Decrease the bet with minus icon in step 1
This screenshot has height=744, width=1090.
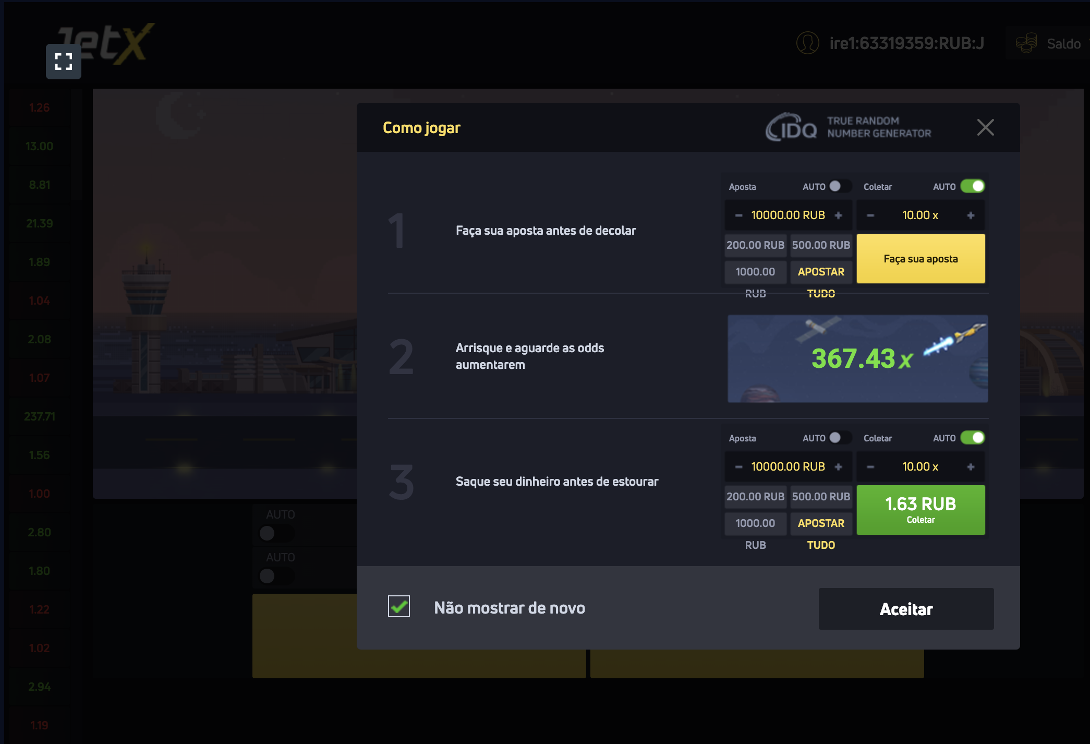[738, 215]
